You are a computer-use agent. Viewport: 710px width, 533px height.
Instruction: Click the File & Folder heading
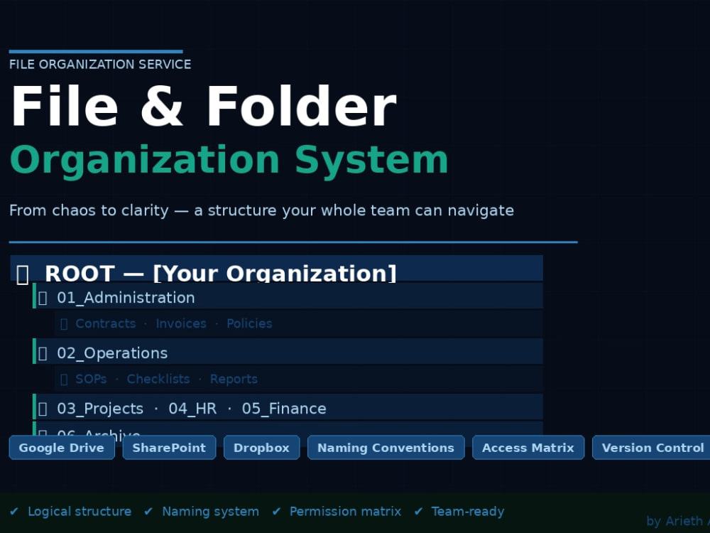point(203,107)
